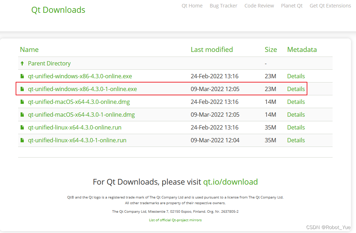Screen dimensions: 356x233
Task: Click the Qt trademark notice line
Action: point(175,197)
